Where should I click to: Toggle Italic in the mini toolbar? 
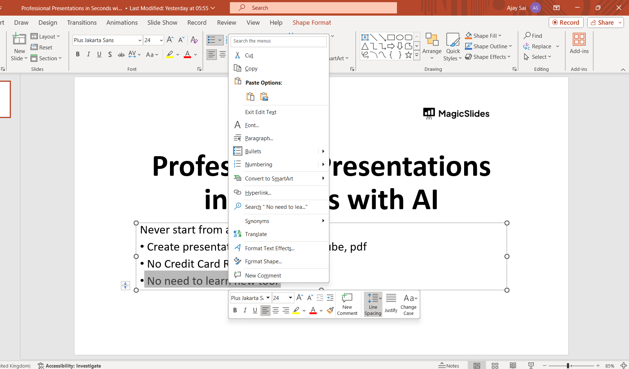point(245,310)
